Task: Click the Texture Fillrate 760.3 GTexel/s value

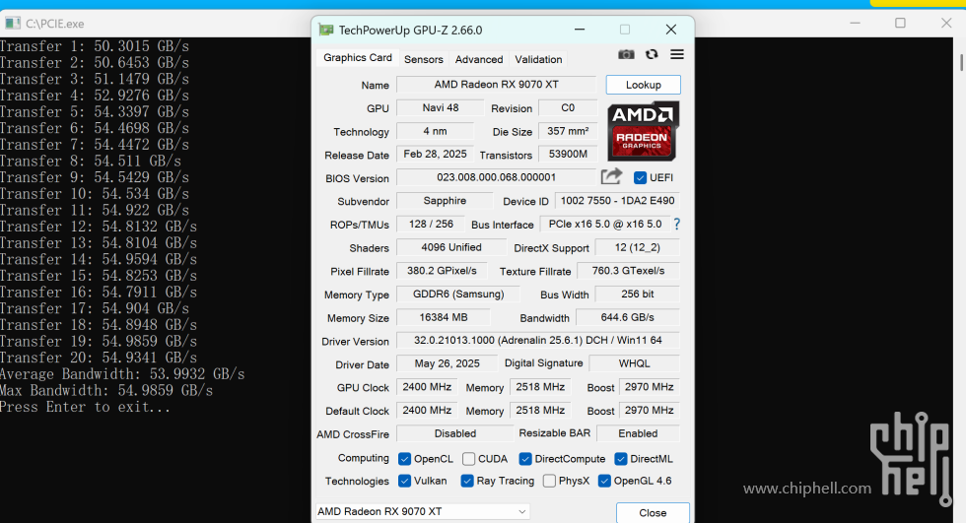Action: [629, 271]
